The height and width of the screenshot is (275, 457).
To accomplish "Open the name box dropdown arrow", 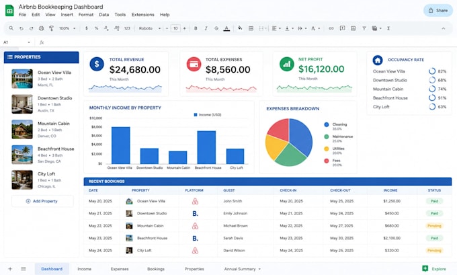I will point(29,42).
